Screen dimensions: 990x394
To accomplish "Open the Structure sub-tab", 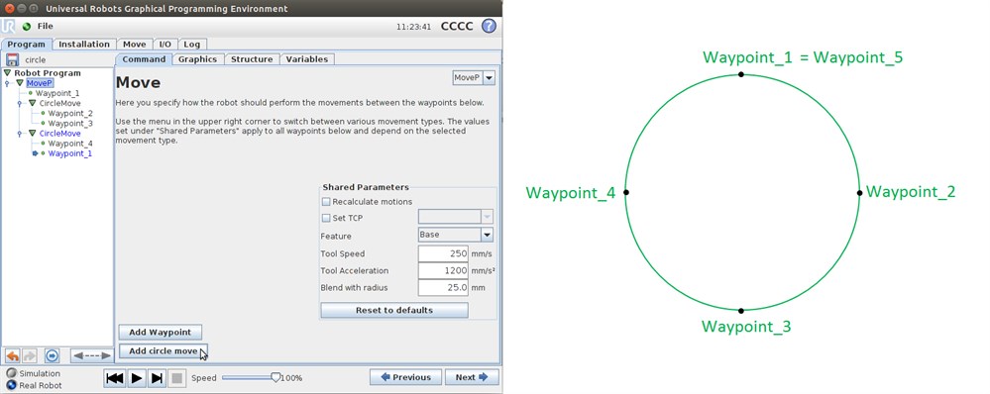I will click(252, 59).
